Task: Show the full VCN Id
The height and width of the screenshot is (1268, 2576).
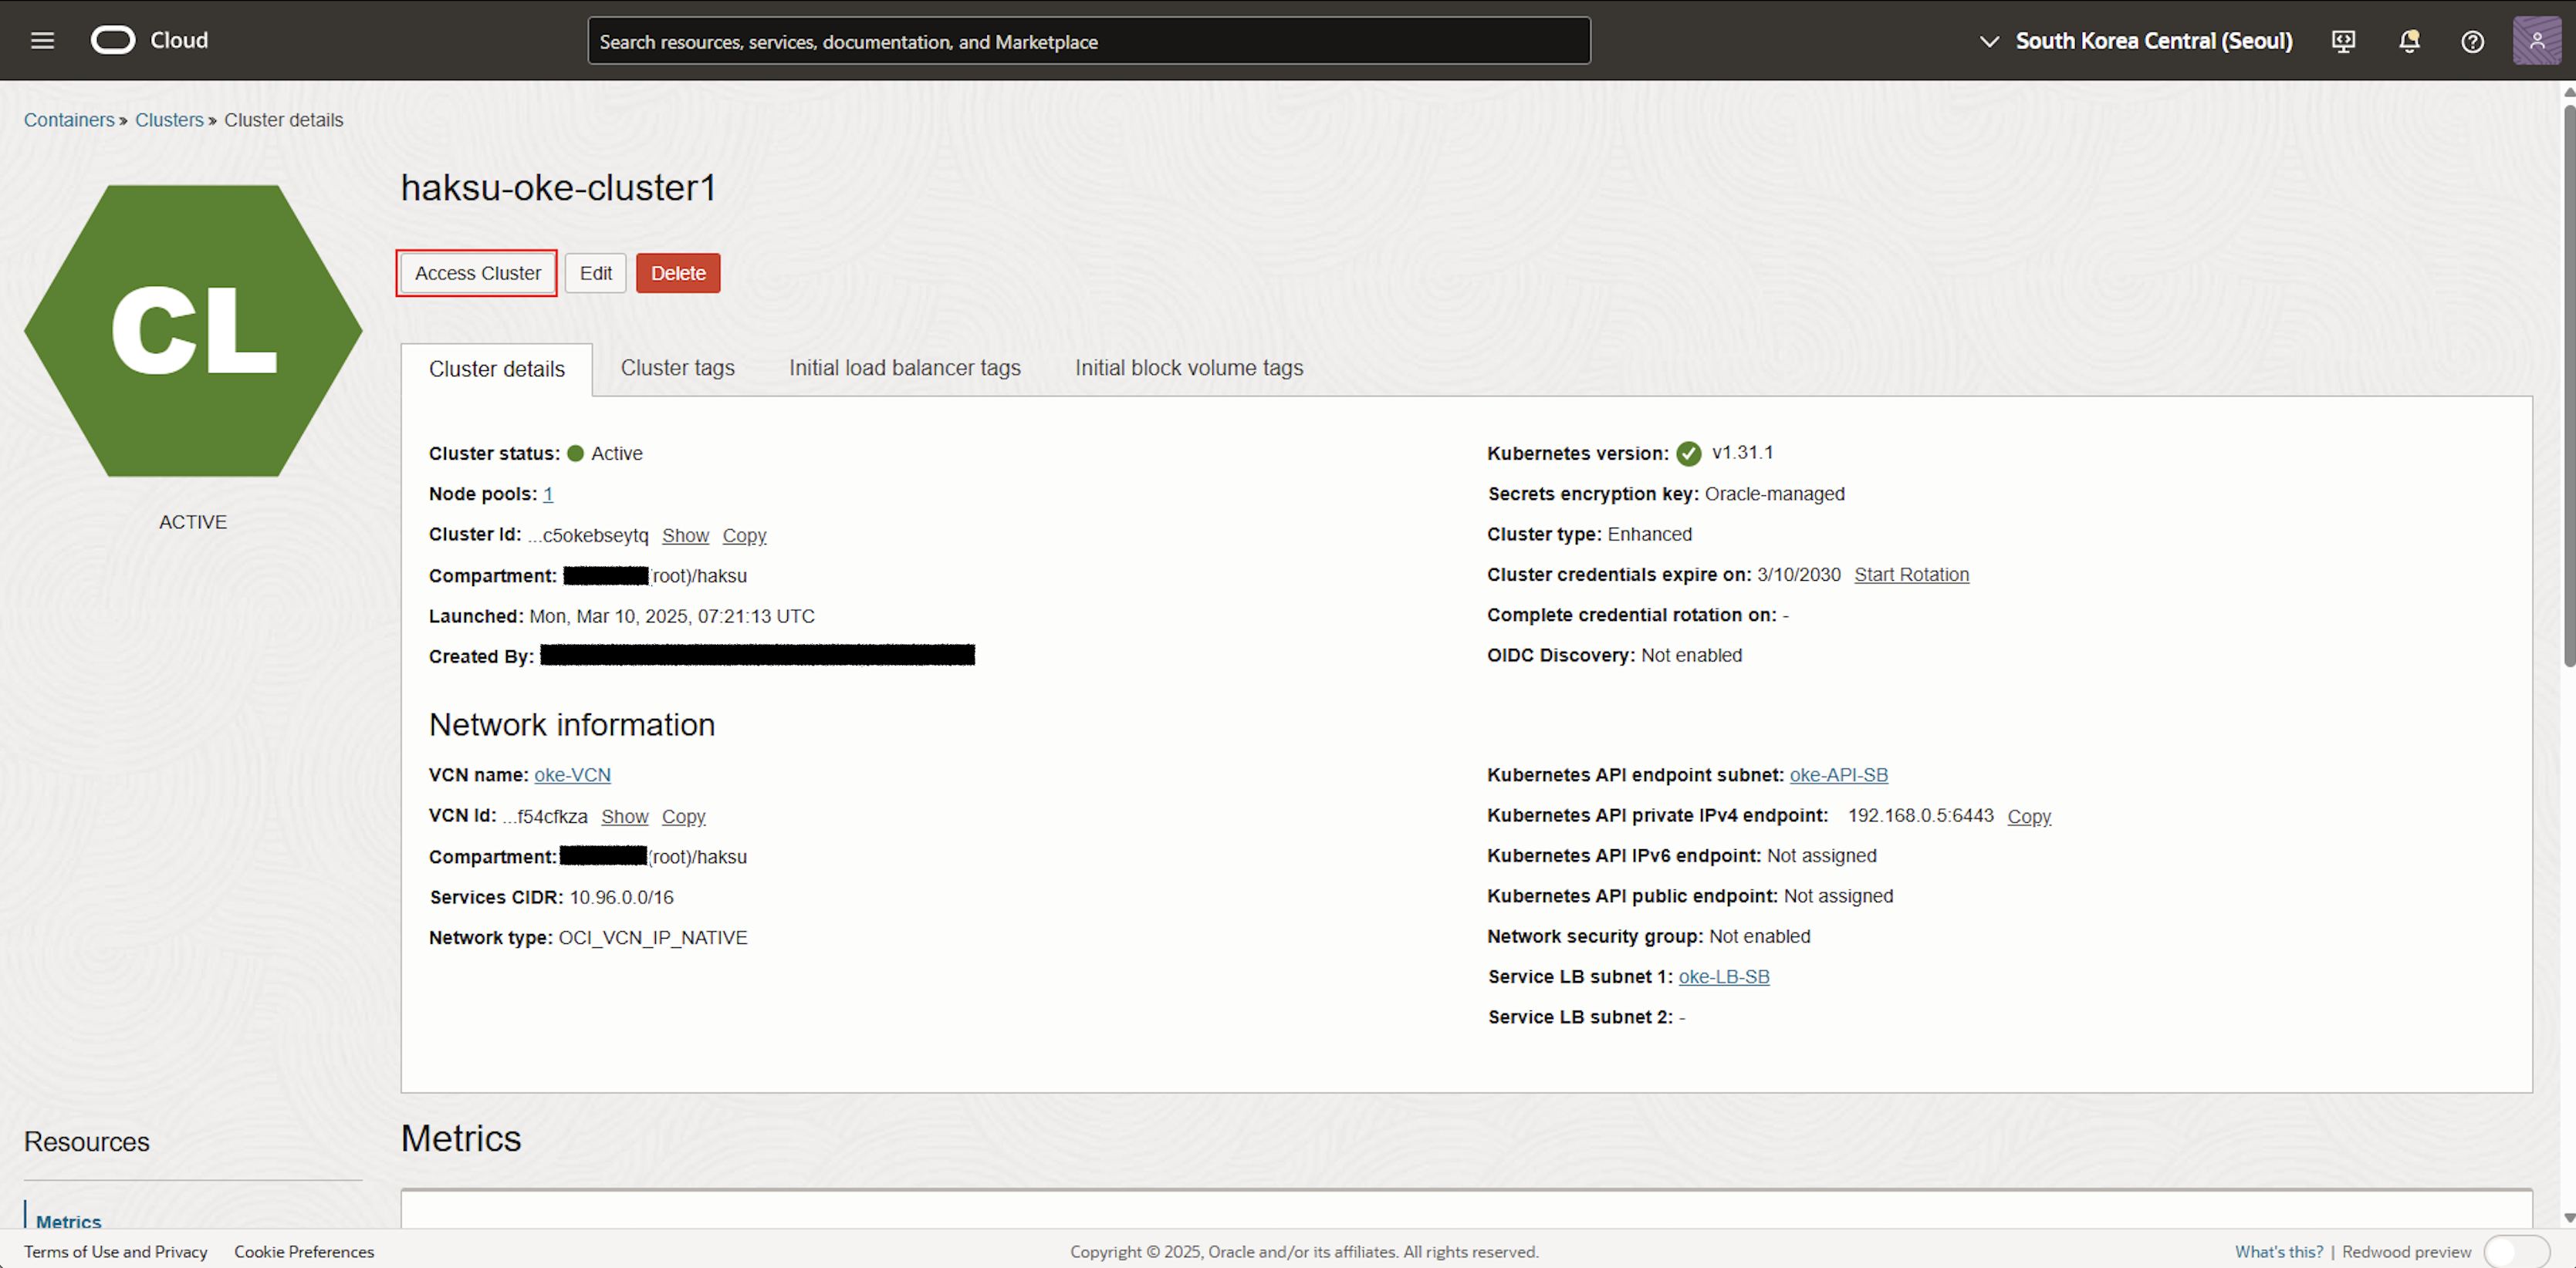Action: pyautogui.click(x=624, y=816)
